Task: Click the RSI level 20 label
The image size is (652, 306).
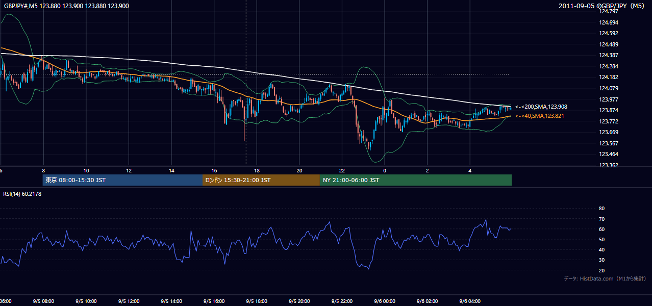Action: (x=601, y=270)
